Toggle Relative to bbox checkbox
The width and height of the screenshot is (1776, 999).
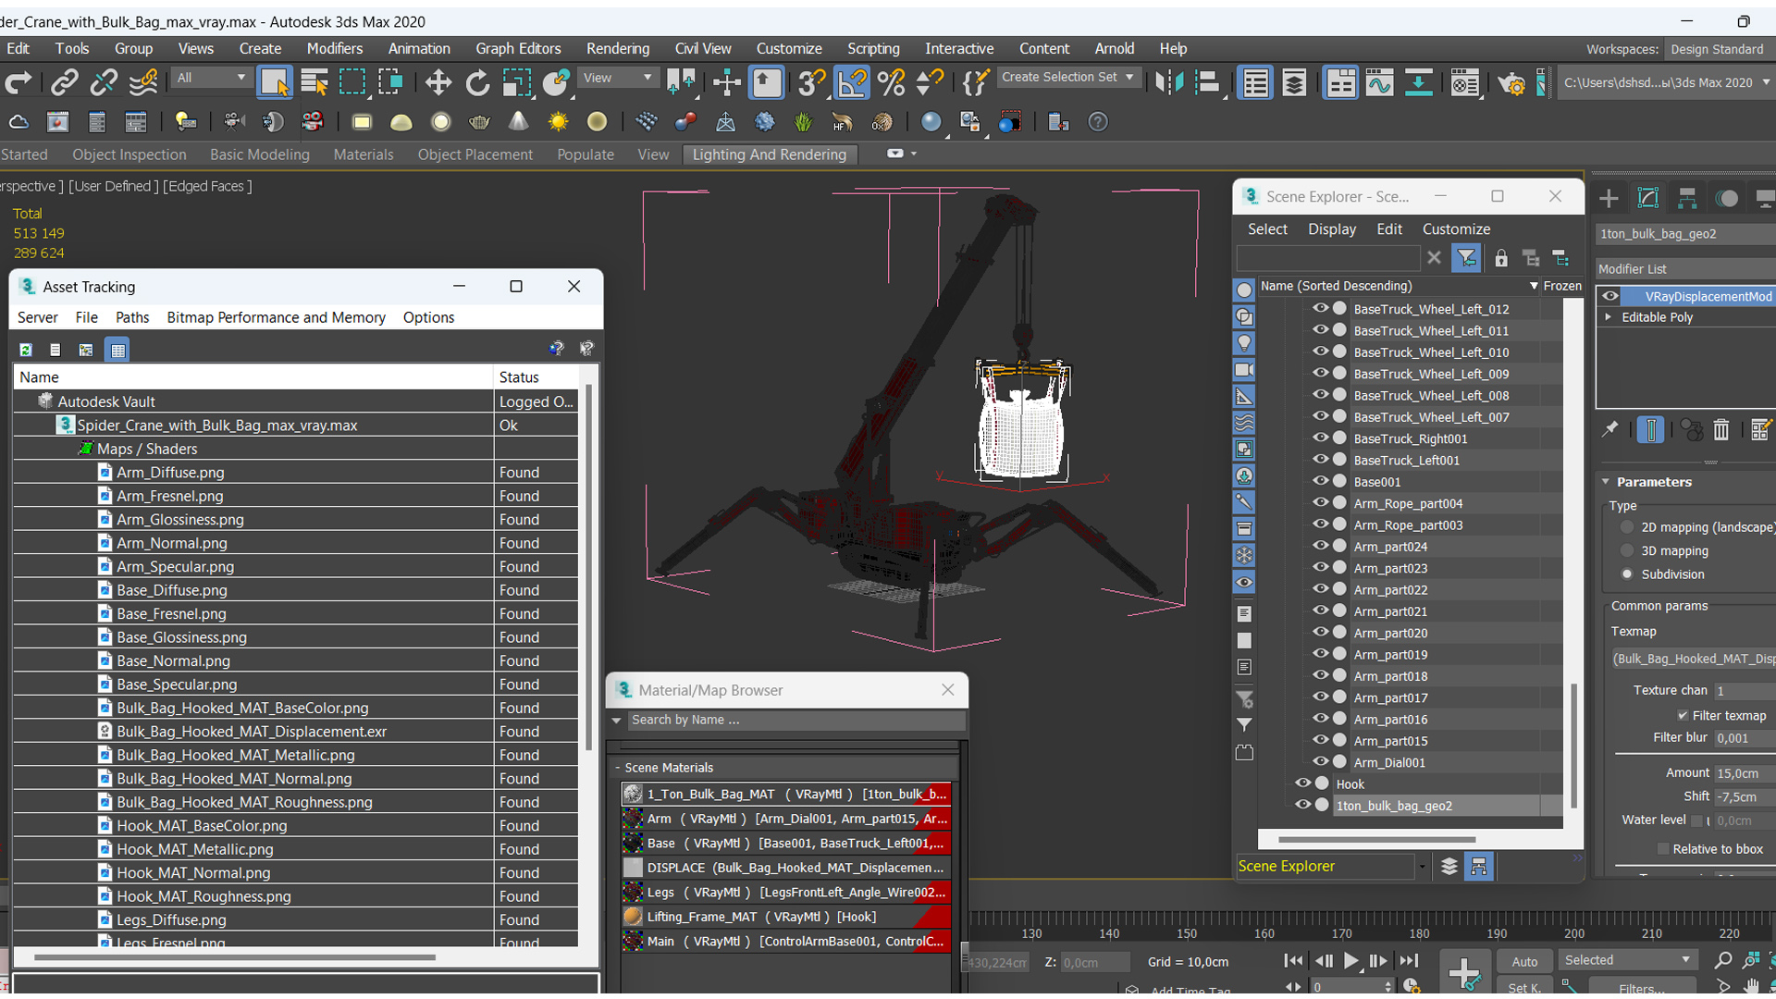(x=1663, y=849)
